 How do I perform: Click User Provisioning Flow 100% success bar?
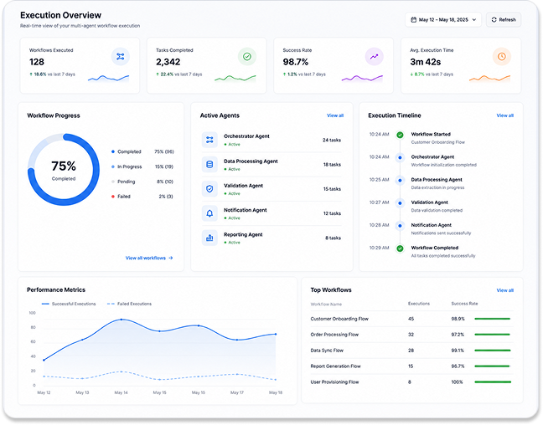click(x=493, y=382)
